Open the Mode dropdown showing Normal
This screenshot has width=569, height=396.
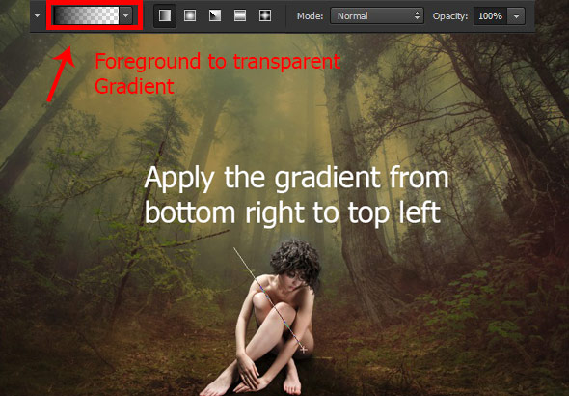(377, 16)
